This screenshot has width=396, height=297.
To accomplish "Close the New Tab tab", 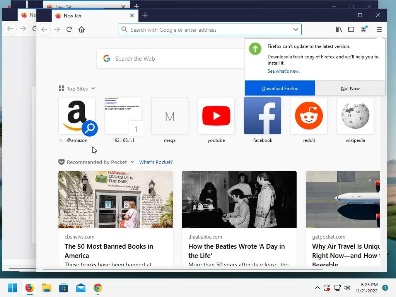I will (x=132, y=15).
